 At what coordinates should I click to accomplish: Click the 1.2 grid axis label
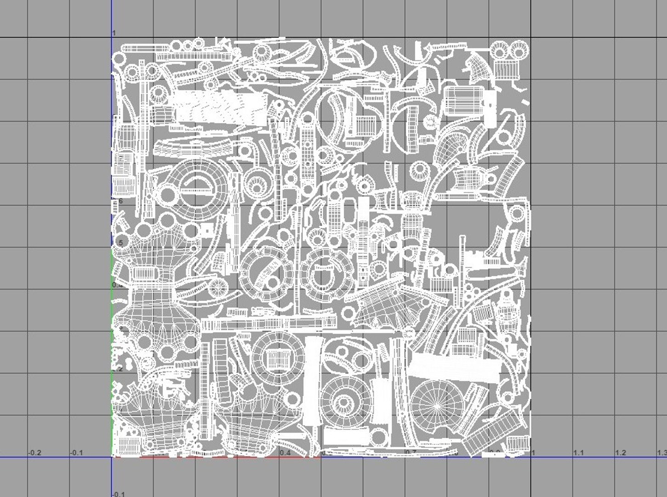(x=620, y=453)
